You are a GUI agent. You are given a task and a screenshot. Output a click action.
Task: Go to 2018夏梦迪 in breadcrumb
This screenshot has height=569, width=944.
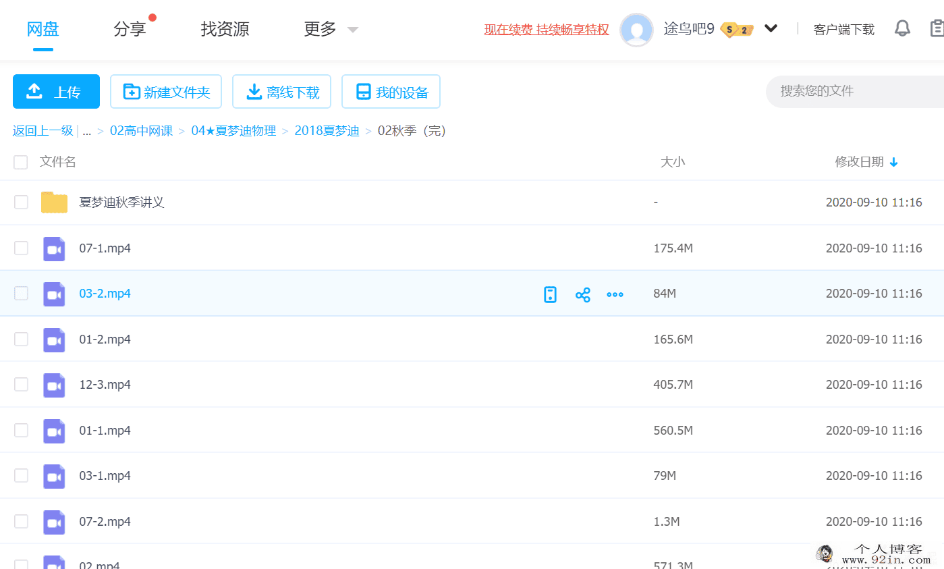tap(327, 131)
